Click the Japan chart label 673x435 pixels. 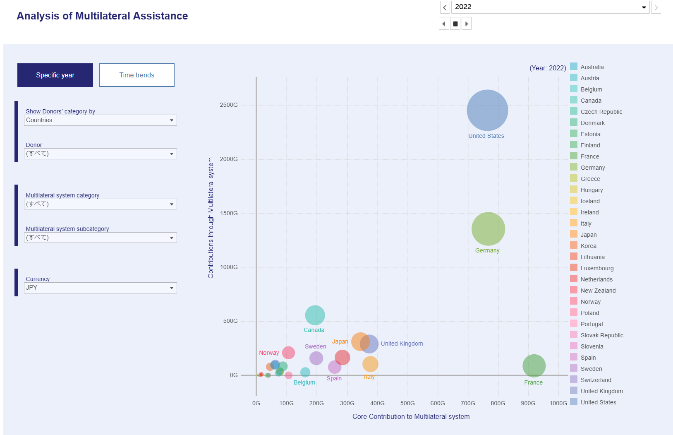(x=340, y=341)
